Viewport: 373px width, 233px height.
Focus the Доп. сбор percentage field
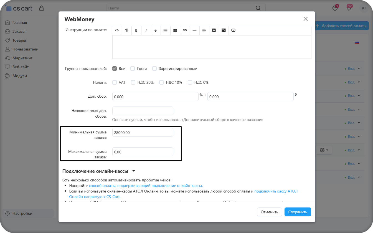coord(155,97)
